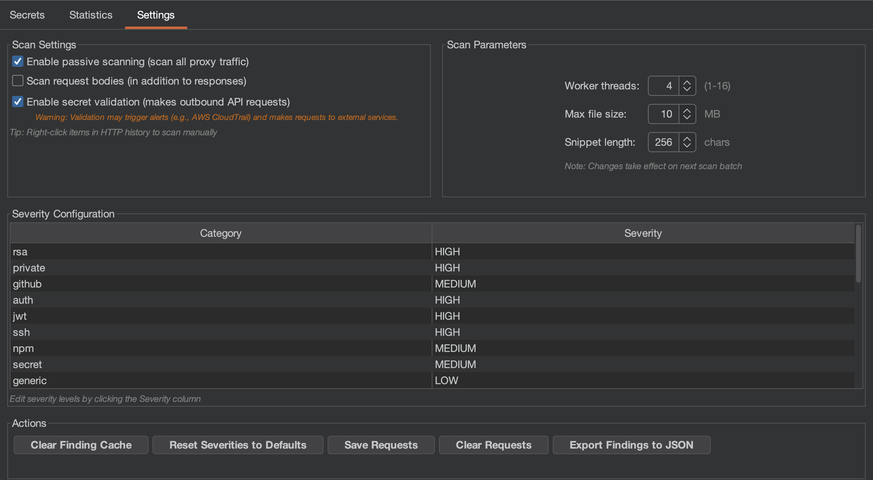Increase Worker threads using the up arrow

687,82
